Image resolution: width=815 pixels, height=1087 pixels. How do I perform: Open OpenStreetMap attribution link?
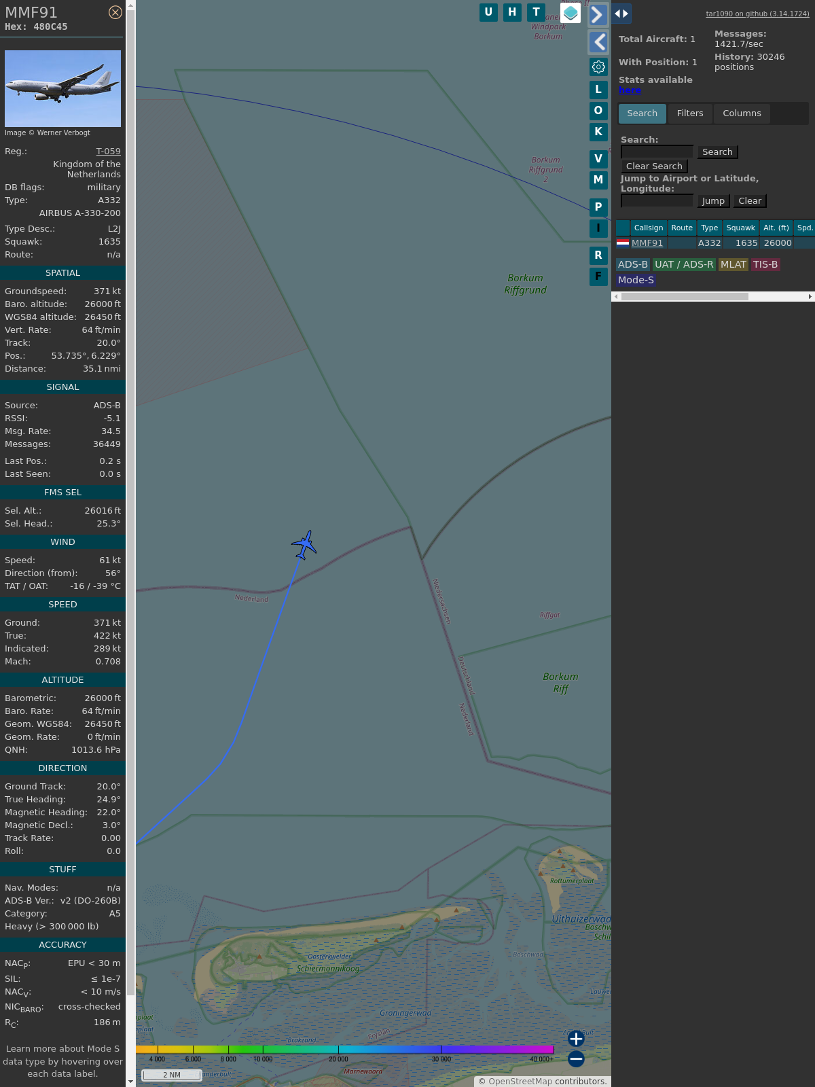[x=520, y=1082]
